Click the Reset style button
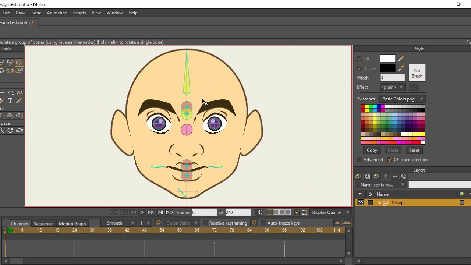 tap(414, 150)
